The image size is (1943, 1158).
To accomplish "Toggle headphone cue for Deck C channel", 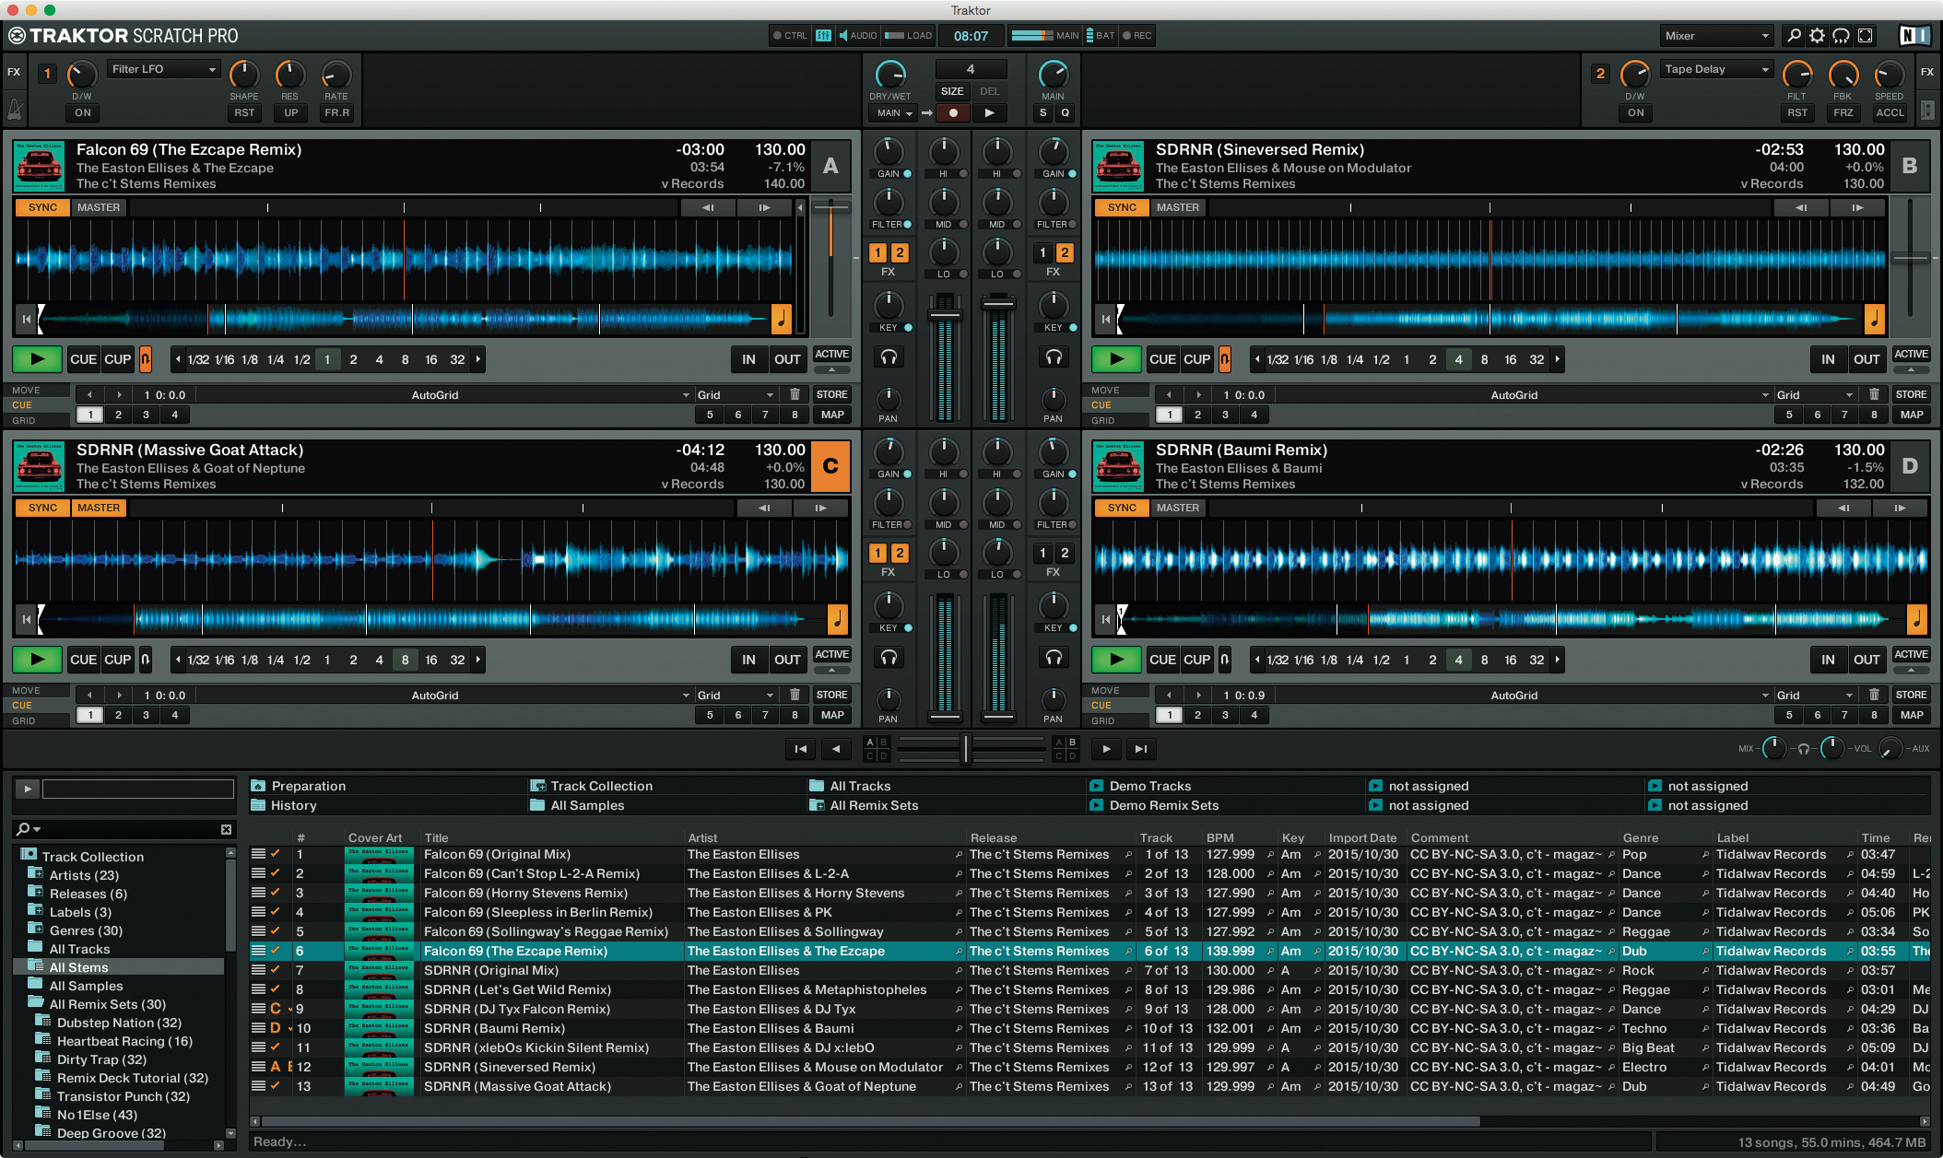I will 889,658.
